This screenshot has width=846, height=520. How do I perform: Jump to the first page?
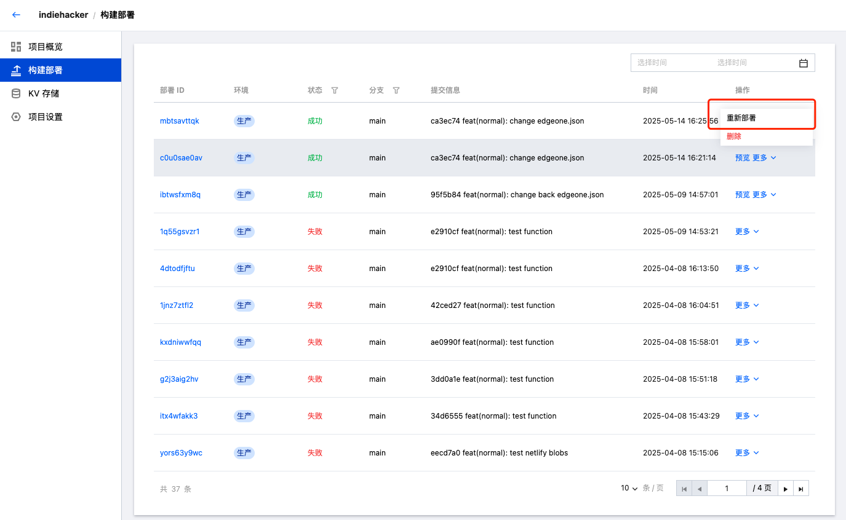(x=684, y=489)
